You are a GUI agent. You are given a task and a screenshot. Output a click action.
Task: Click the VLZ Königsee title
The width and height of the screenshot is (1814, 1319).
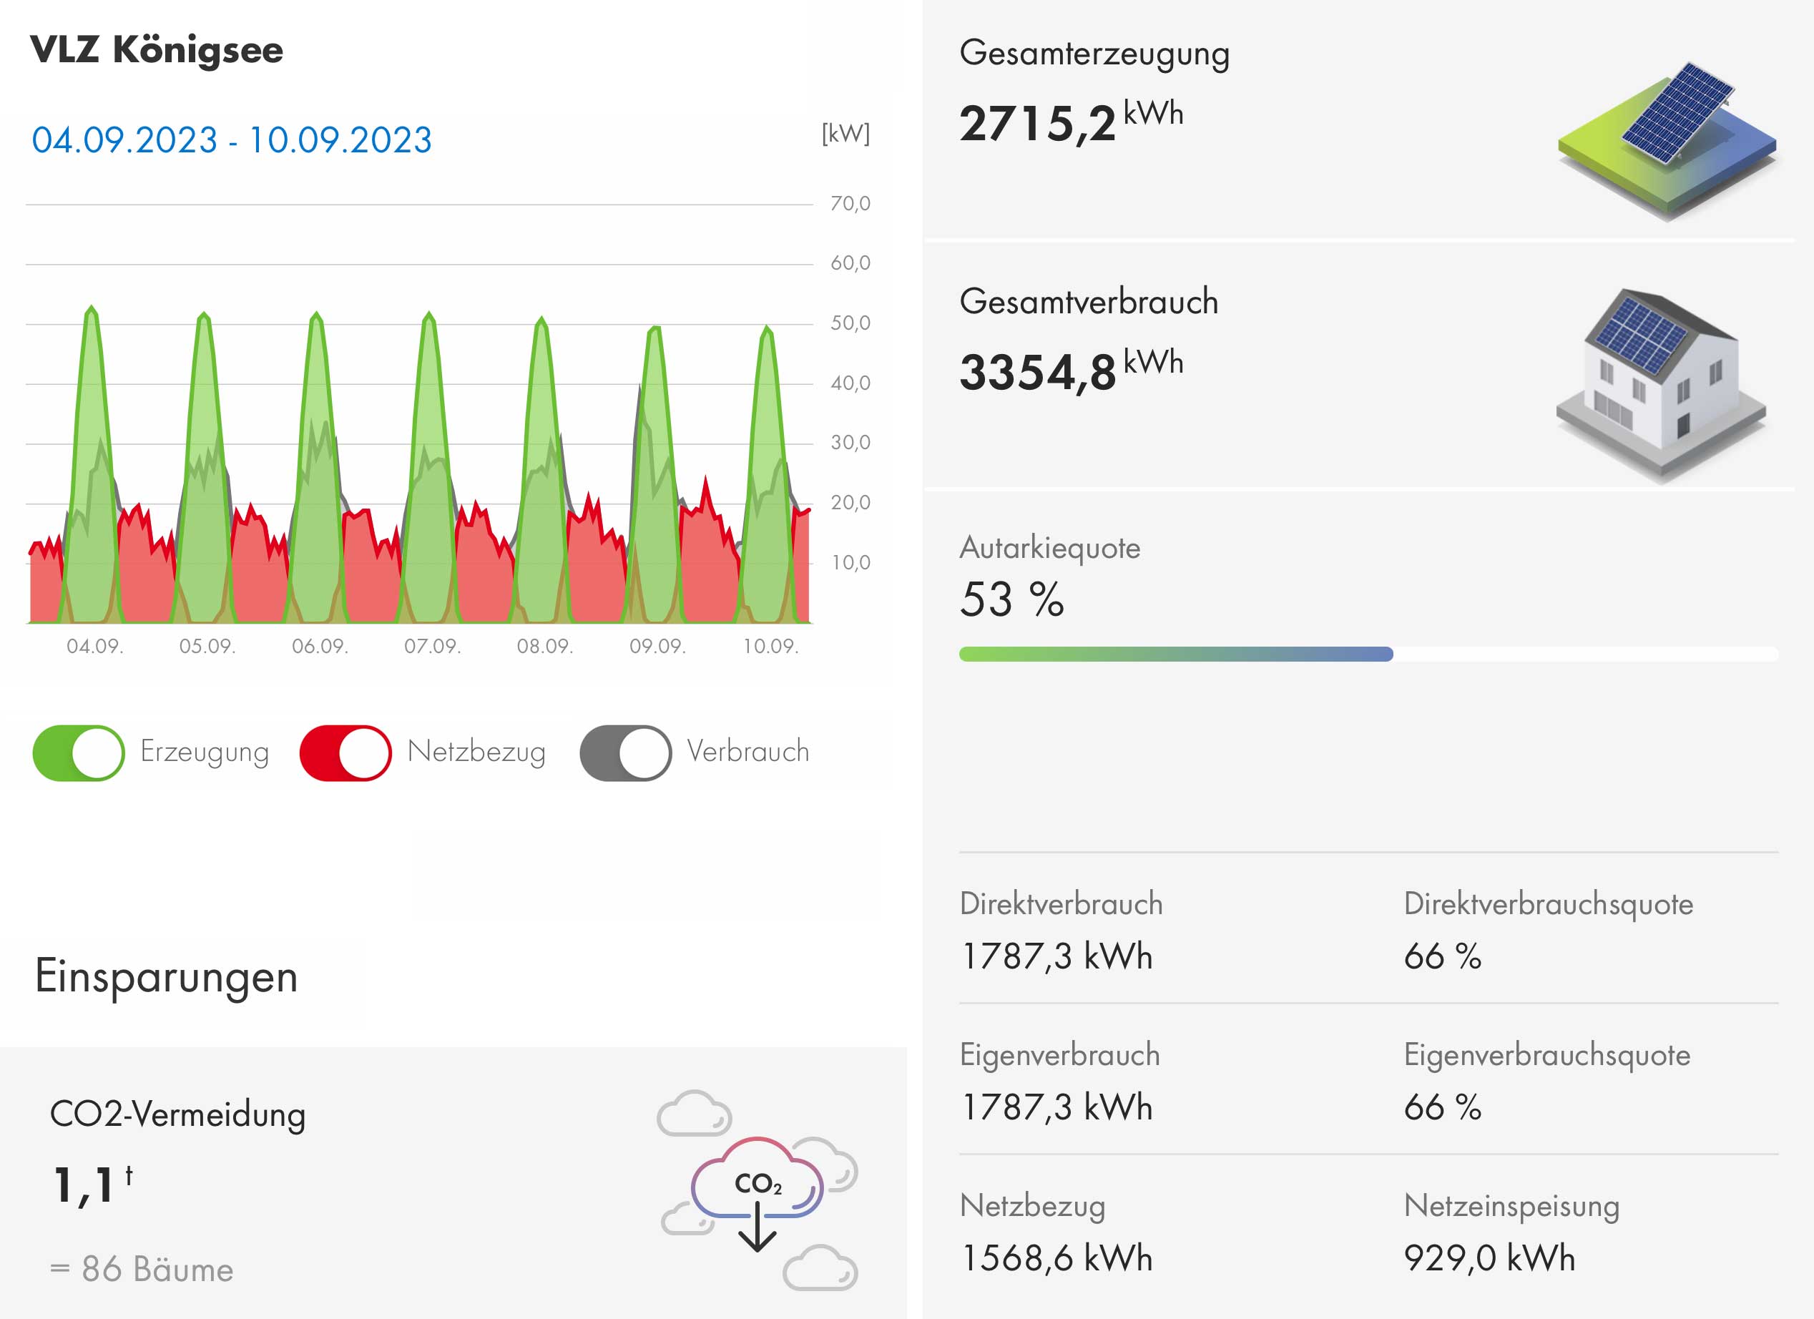[157, 49]
